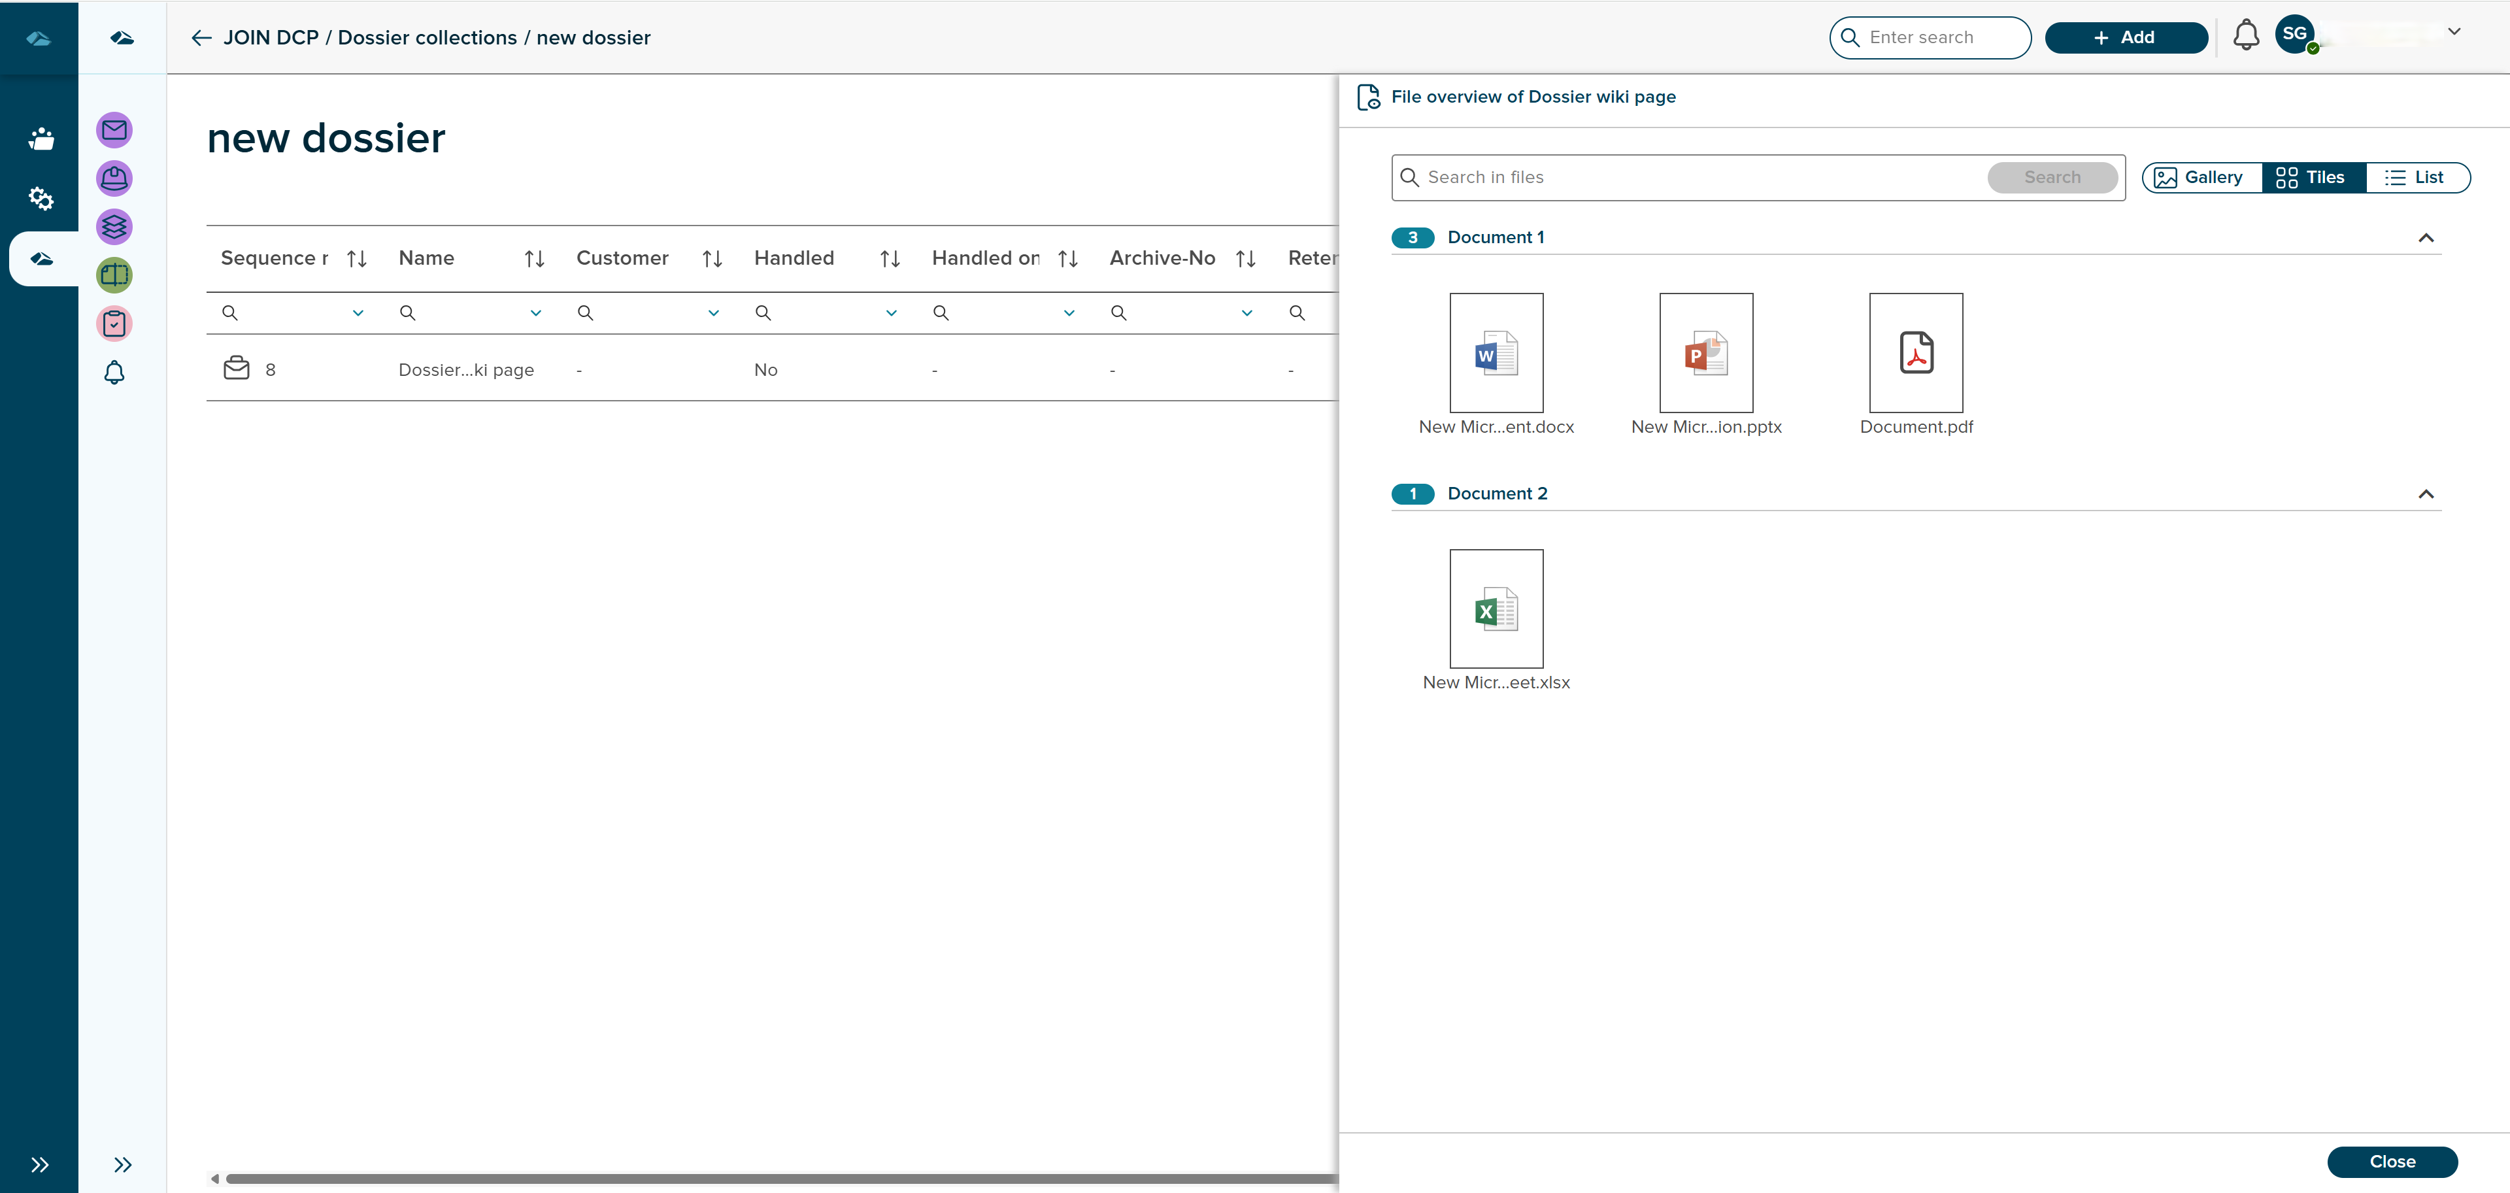Viewport: 2510px width, 1193px height.
Task: Click the Add button
Action: (2125, 37)
